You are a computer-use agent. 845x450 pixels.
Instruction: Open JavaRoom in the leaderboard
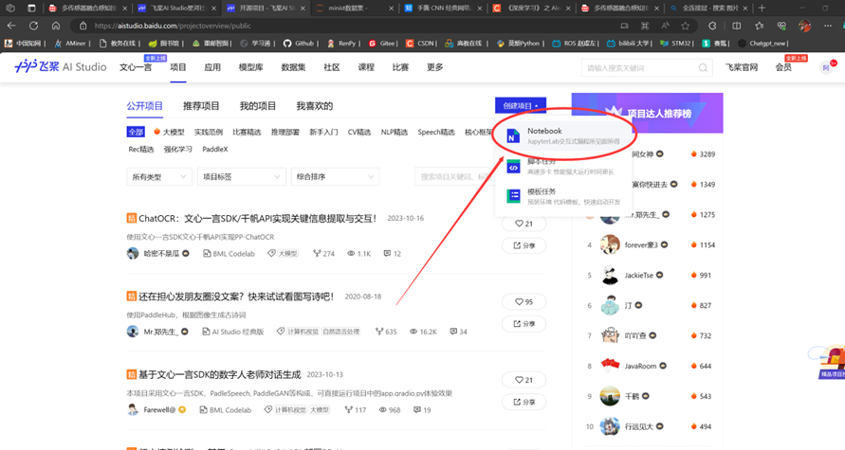[640, 366]
